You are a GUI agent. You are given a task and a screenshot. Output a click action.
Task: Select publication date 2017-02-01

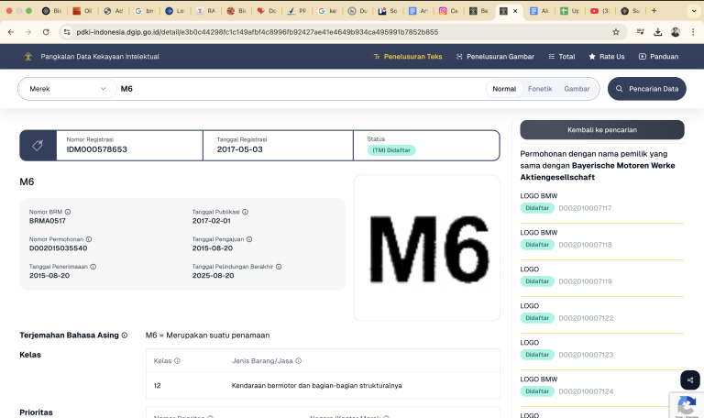(212, 221)
